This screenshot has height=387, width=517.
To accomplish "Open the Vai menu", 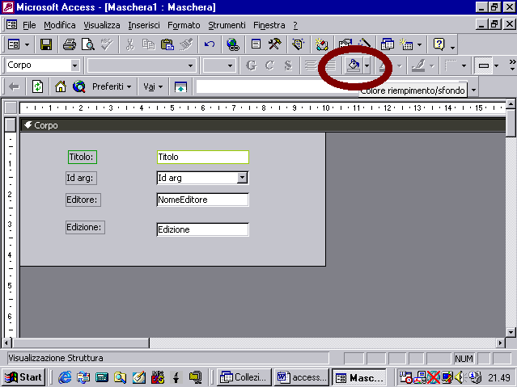I will click(153, 87).
